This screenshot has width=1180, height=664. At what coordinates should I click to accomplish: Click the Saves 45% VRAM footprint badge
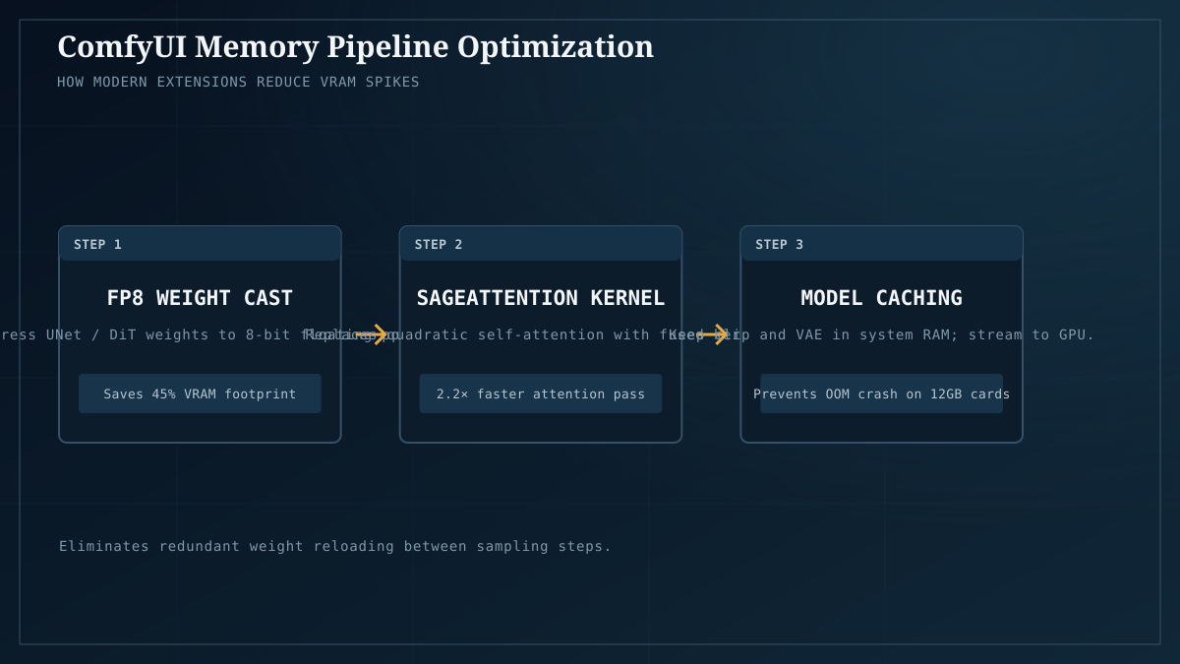tap(200, 393)
